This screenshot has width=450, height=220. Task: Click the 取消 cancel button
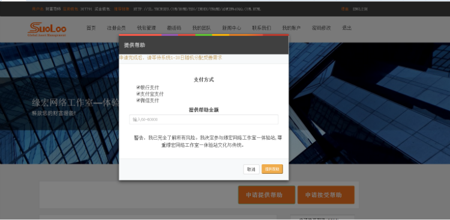pyautogui.click(x=251, y=169)
